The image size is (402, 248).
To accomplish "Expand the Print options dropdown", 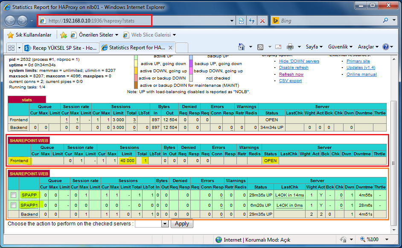I will pos(299,47).
